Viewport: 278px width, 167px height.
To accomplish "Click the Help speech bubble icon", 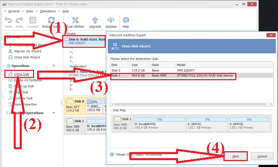I will coord(126,20).
